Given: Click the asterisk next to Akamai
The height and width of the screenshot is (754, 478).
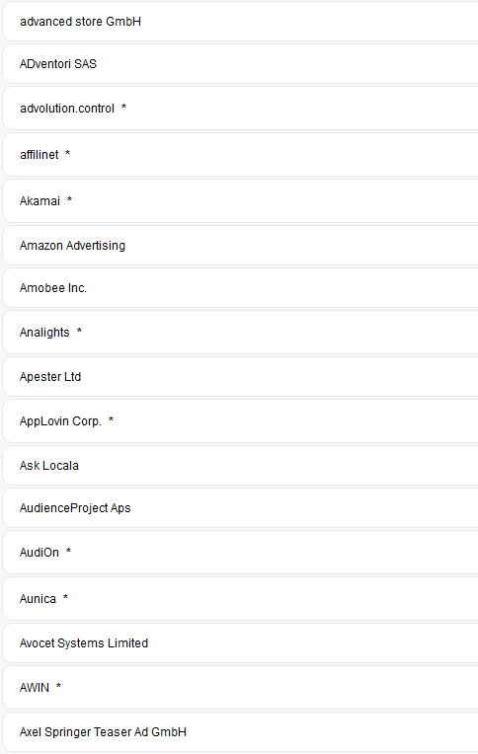Looking at the screenshot, I should click(69, 199).
